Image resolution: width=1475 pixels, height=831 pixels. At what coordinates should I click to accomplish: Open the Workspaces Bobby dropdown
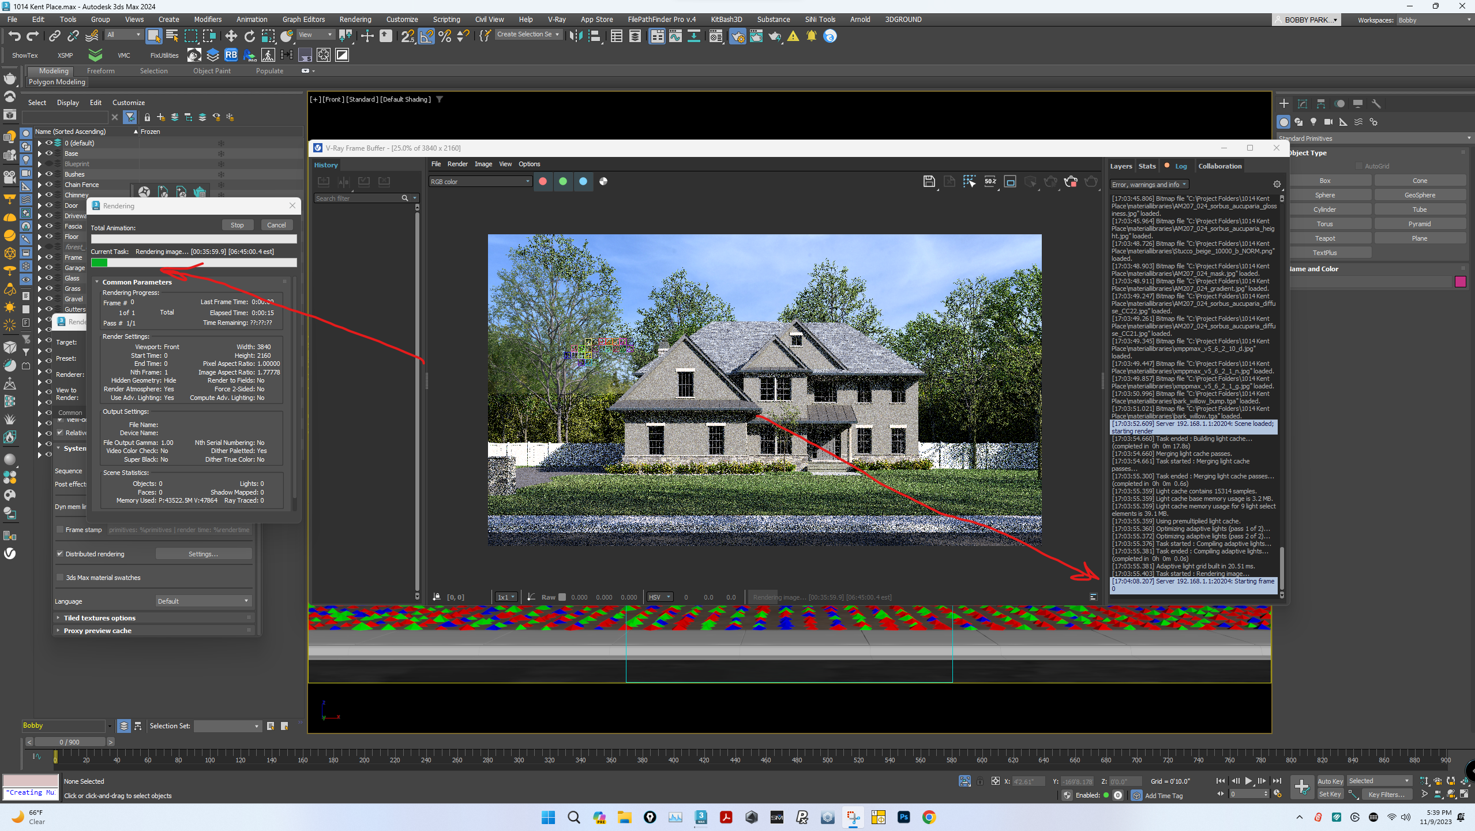coord(1433,20)
